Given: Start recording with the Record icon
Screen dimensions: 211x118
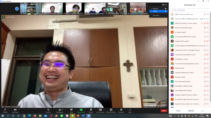Looking at the screenshot, I should point(91,110).
